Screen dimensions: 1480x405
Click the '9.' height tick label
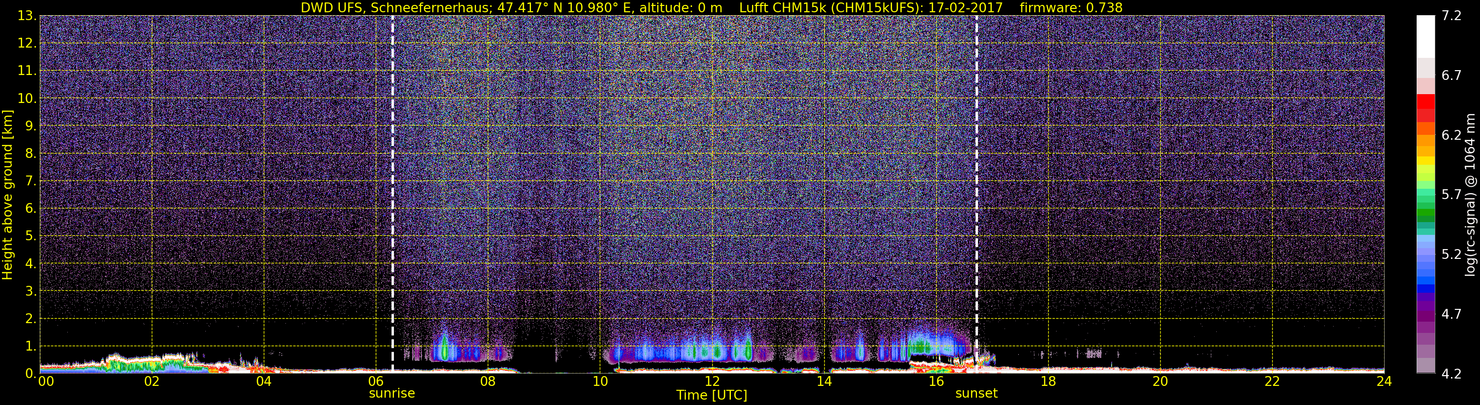30,126
